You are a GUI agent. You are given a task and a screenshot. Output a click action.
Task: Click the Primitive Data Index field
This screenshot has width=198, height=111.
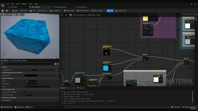point(28,95)
